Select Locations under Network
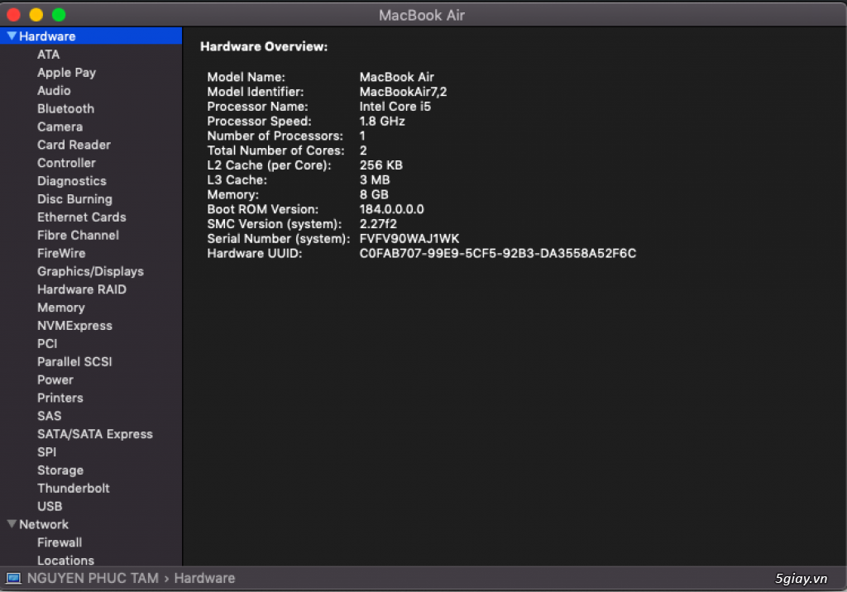This screenshot has width=847, height=592. point(65,560)
